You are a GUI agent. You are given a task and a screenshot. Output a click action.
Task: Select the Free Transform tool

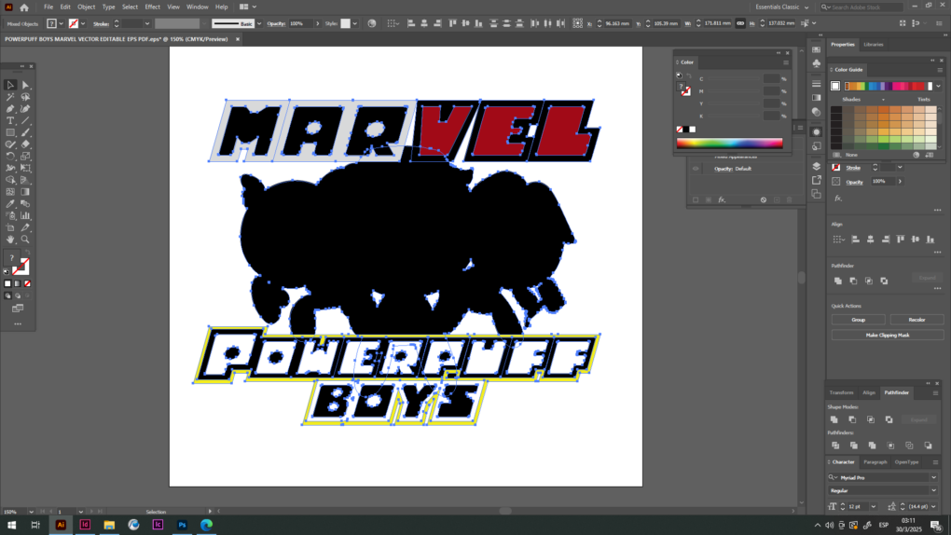point(25,168)
